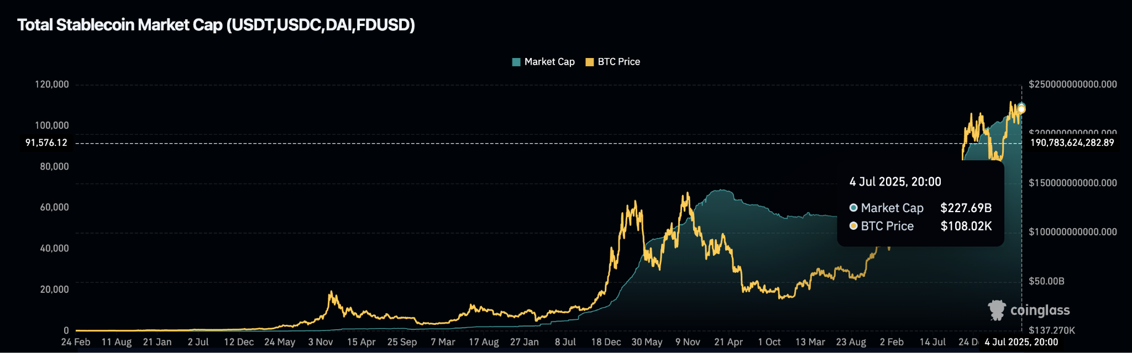The height and width of the screenshot is (353, 1132).
Task: Click the $227.69B value in the tooltip
Action: point(966,208)
